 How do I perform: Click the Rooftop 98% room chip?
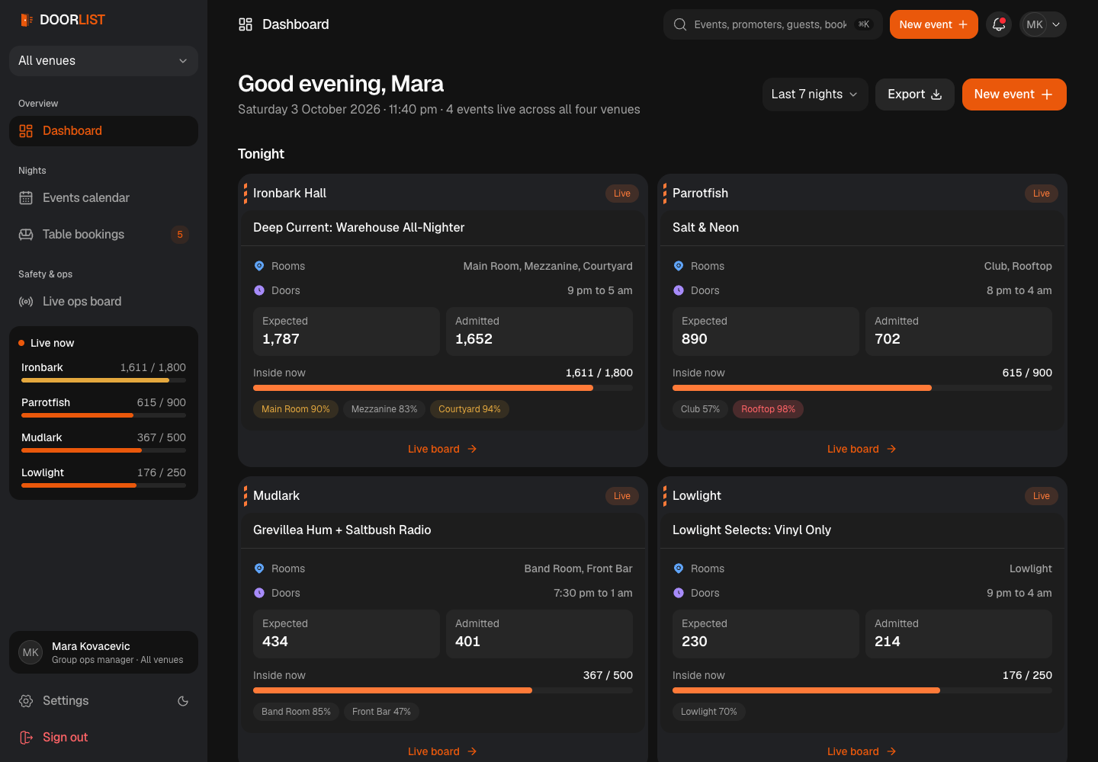(x=768, y=409)
